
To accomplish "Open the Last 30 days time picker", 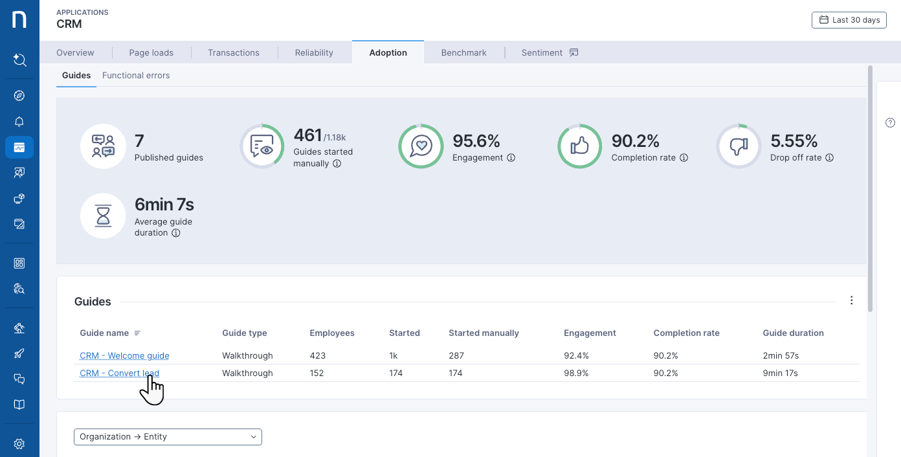I will click(x=849, y=20).
